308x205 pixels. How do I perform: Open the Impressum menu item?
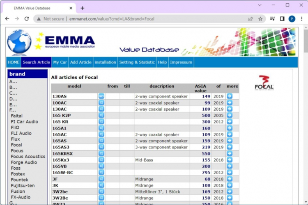coord(181,62)
